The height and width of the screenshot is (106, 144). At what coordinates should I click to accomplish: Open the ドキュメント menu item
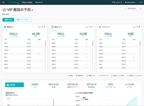pyautogui.click(x=117, y=2)
